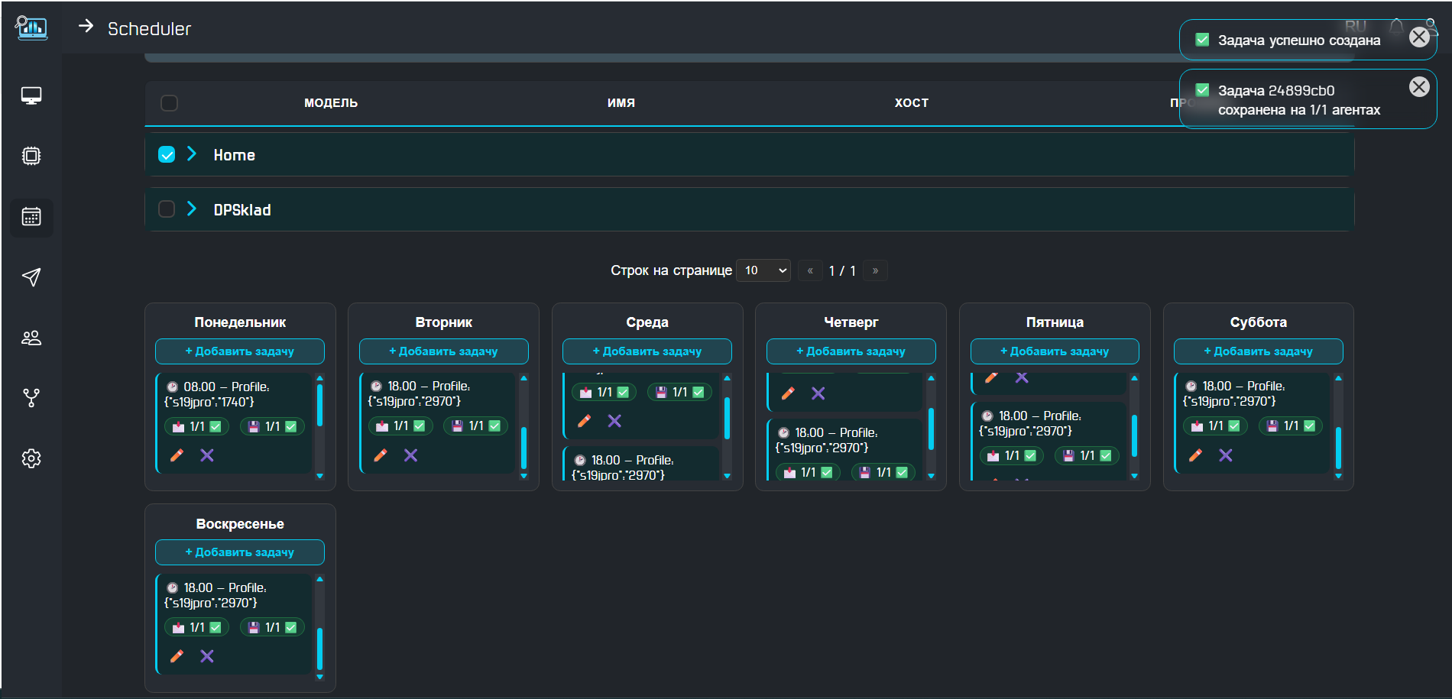Viewport: 1452px width, 699px height.
Task: Click the Понедельник task list scrollbar thumb
Action: tap(319, 405)
